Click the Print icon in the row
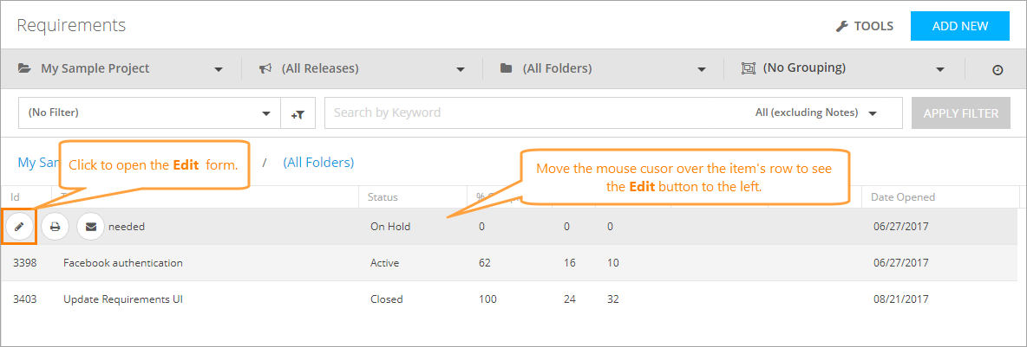Viewport: 1027px width, 347px height. tap(55, 227)
